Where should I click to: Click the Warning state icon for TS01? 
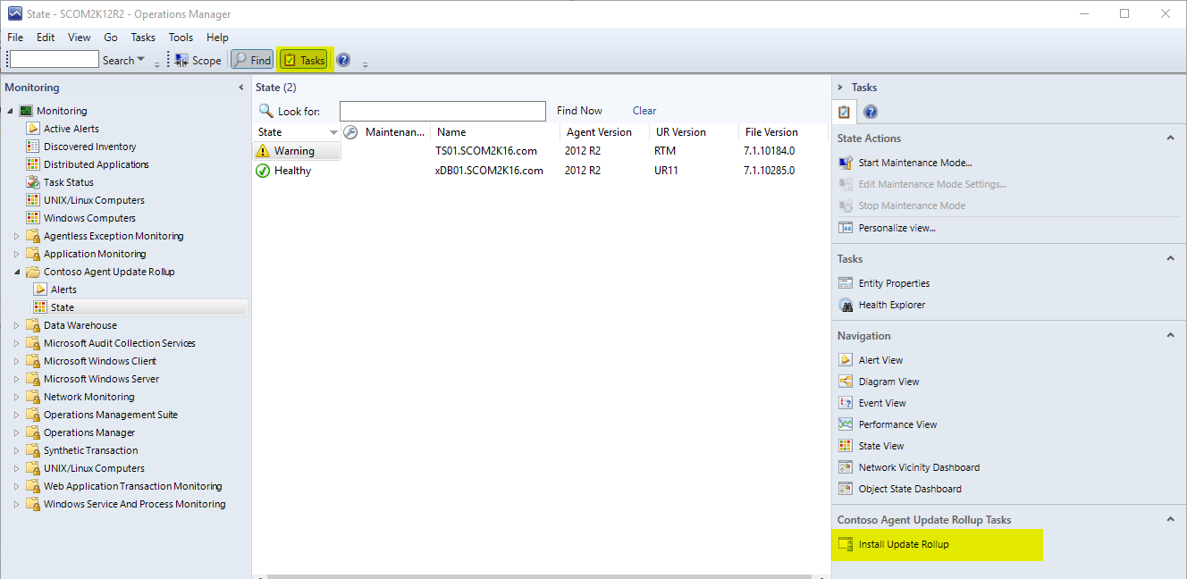click(263, 151)
